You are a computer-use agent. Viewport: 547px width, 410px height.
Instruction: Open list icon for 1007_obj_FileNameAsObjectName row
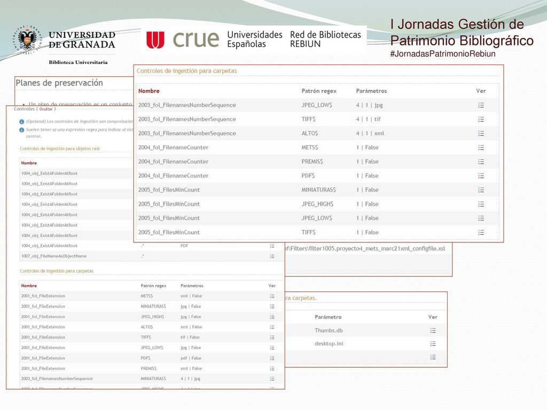tap(272, 256)
